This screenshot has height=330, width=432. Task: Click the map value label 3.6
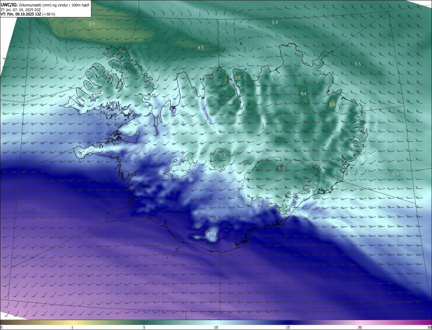tap(332, 105)
